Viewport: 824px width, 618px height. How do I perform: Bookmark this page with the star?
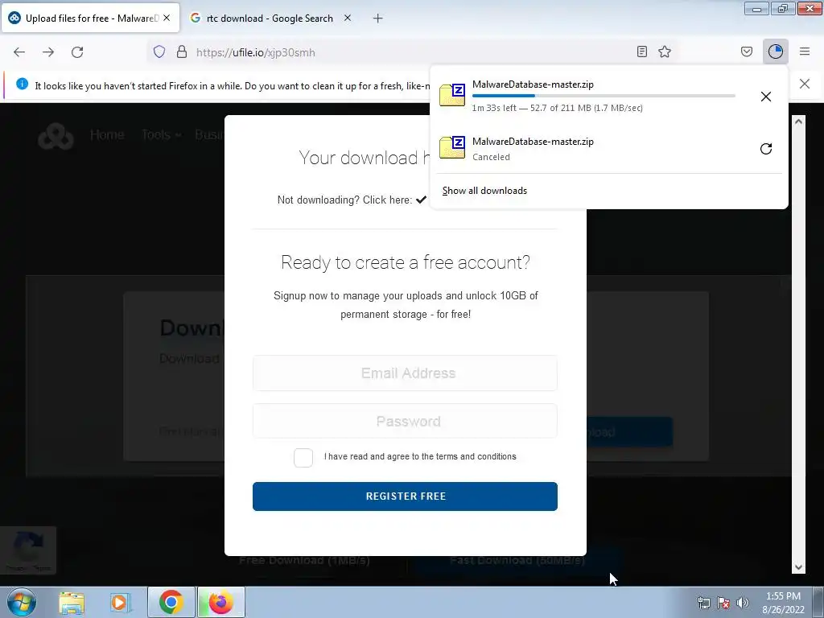[665, 51]
